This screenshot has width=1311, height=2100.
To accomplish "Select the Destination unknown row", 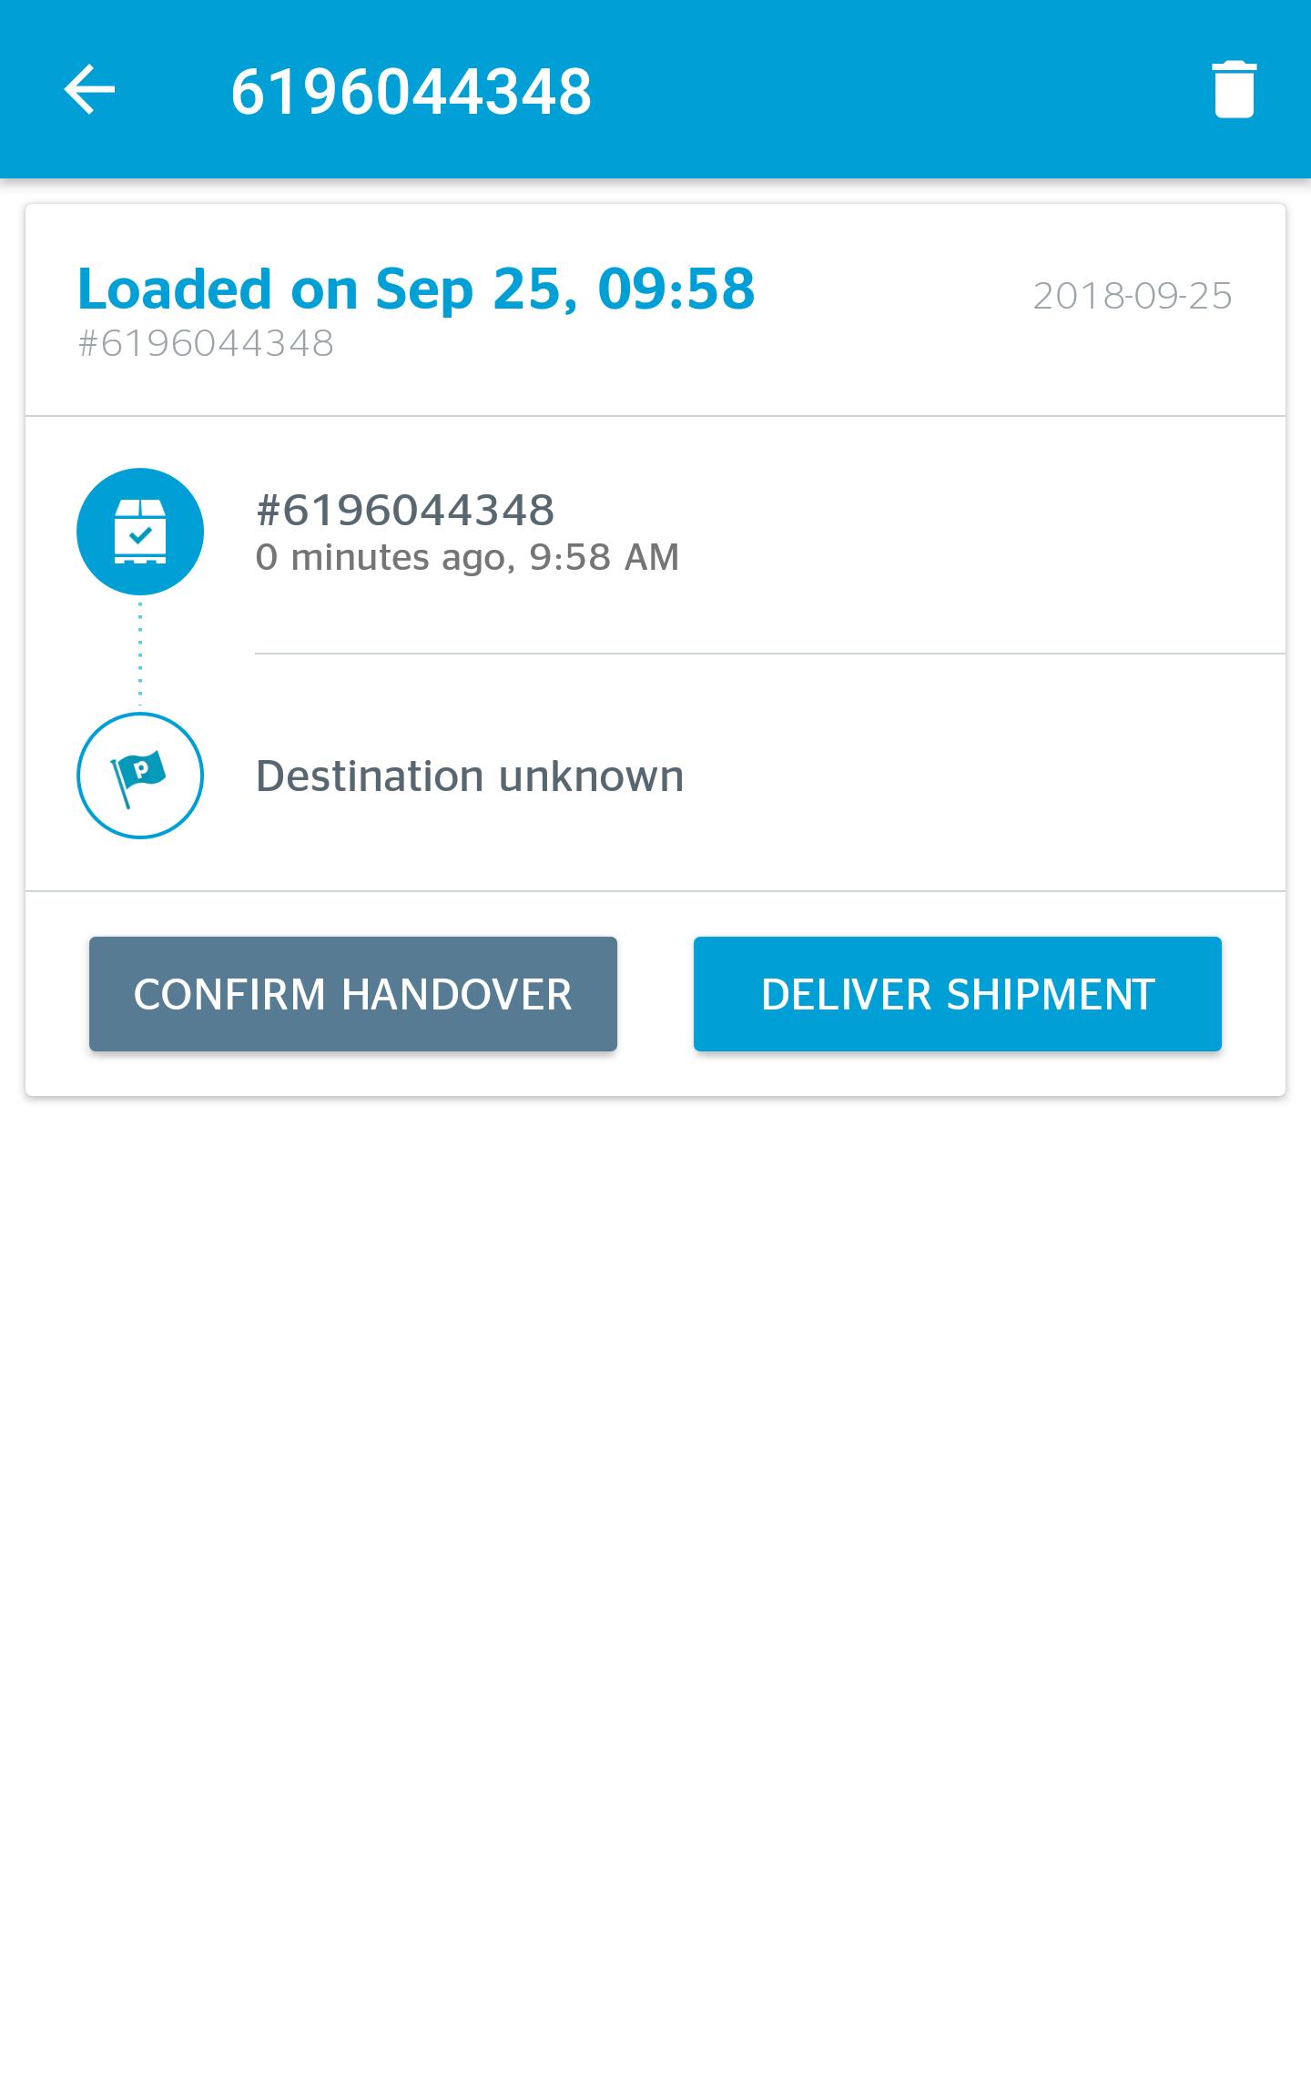I will point(655,776).
